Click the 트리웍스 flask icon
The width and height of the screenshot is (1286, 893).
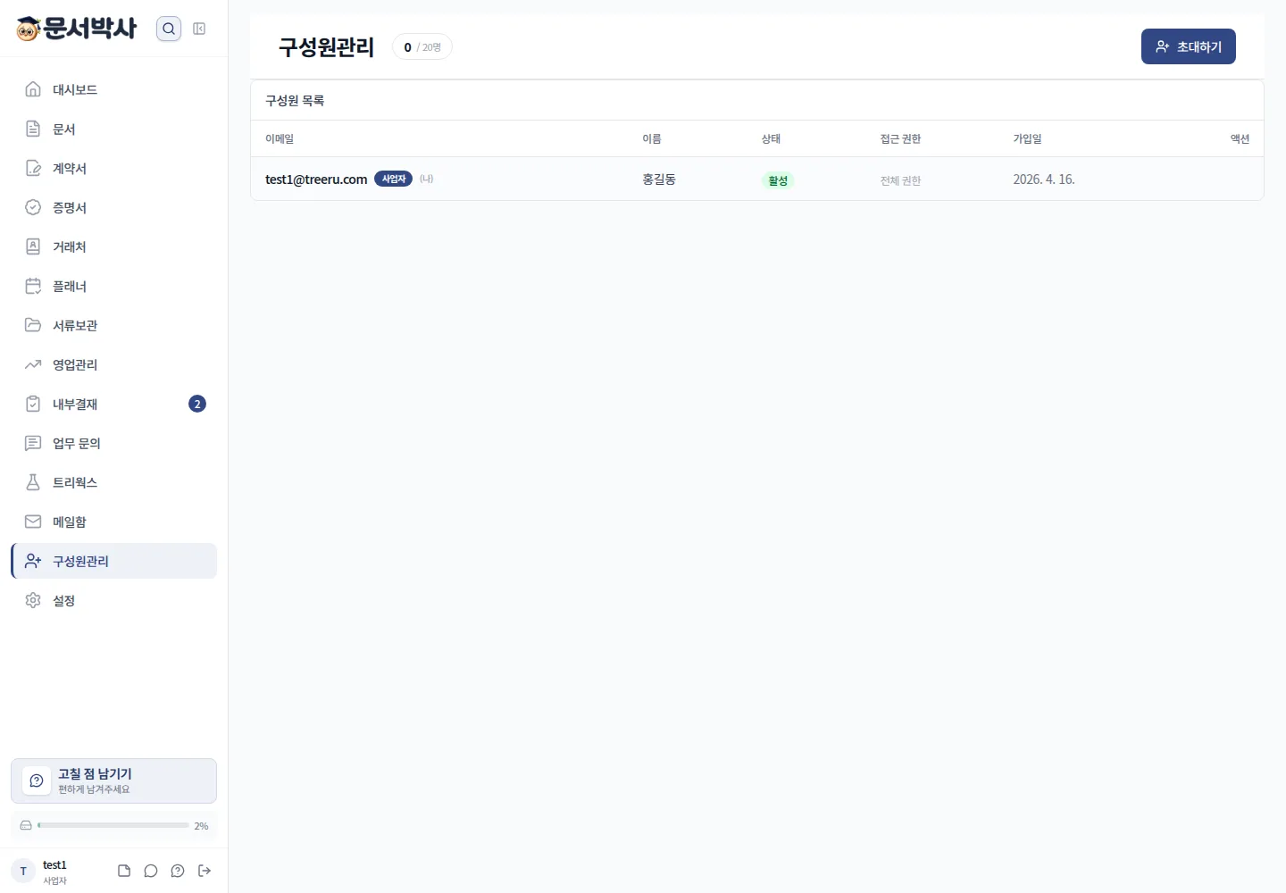click(33, 482)
